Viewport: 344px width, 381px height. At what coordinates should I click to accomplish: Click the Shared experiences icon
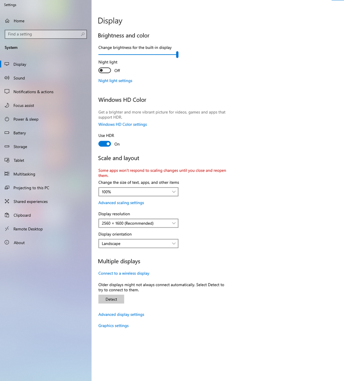point(7,201)
